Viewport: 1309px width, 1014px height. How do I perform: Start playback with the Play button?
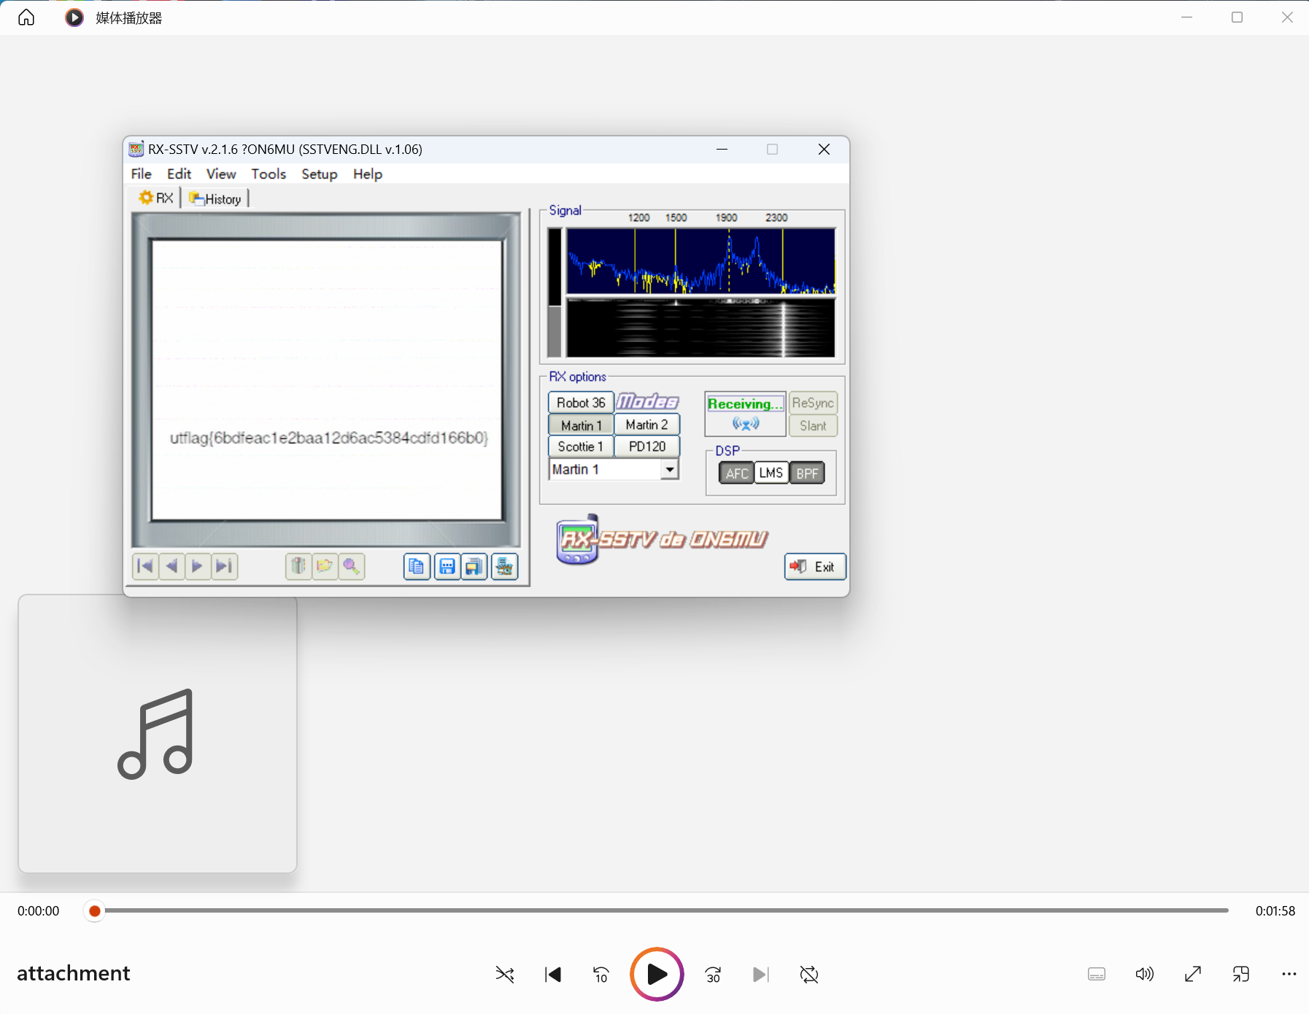pyautogui.click(x=657, y=974)
